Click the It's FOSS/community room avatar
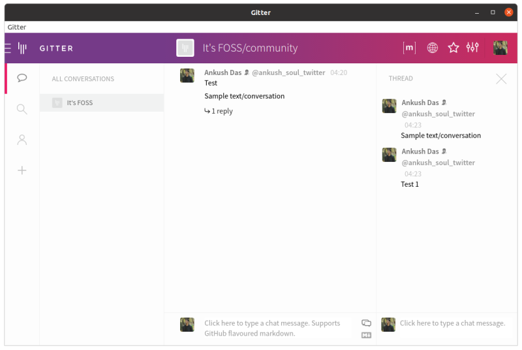 coord(185,48)
